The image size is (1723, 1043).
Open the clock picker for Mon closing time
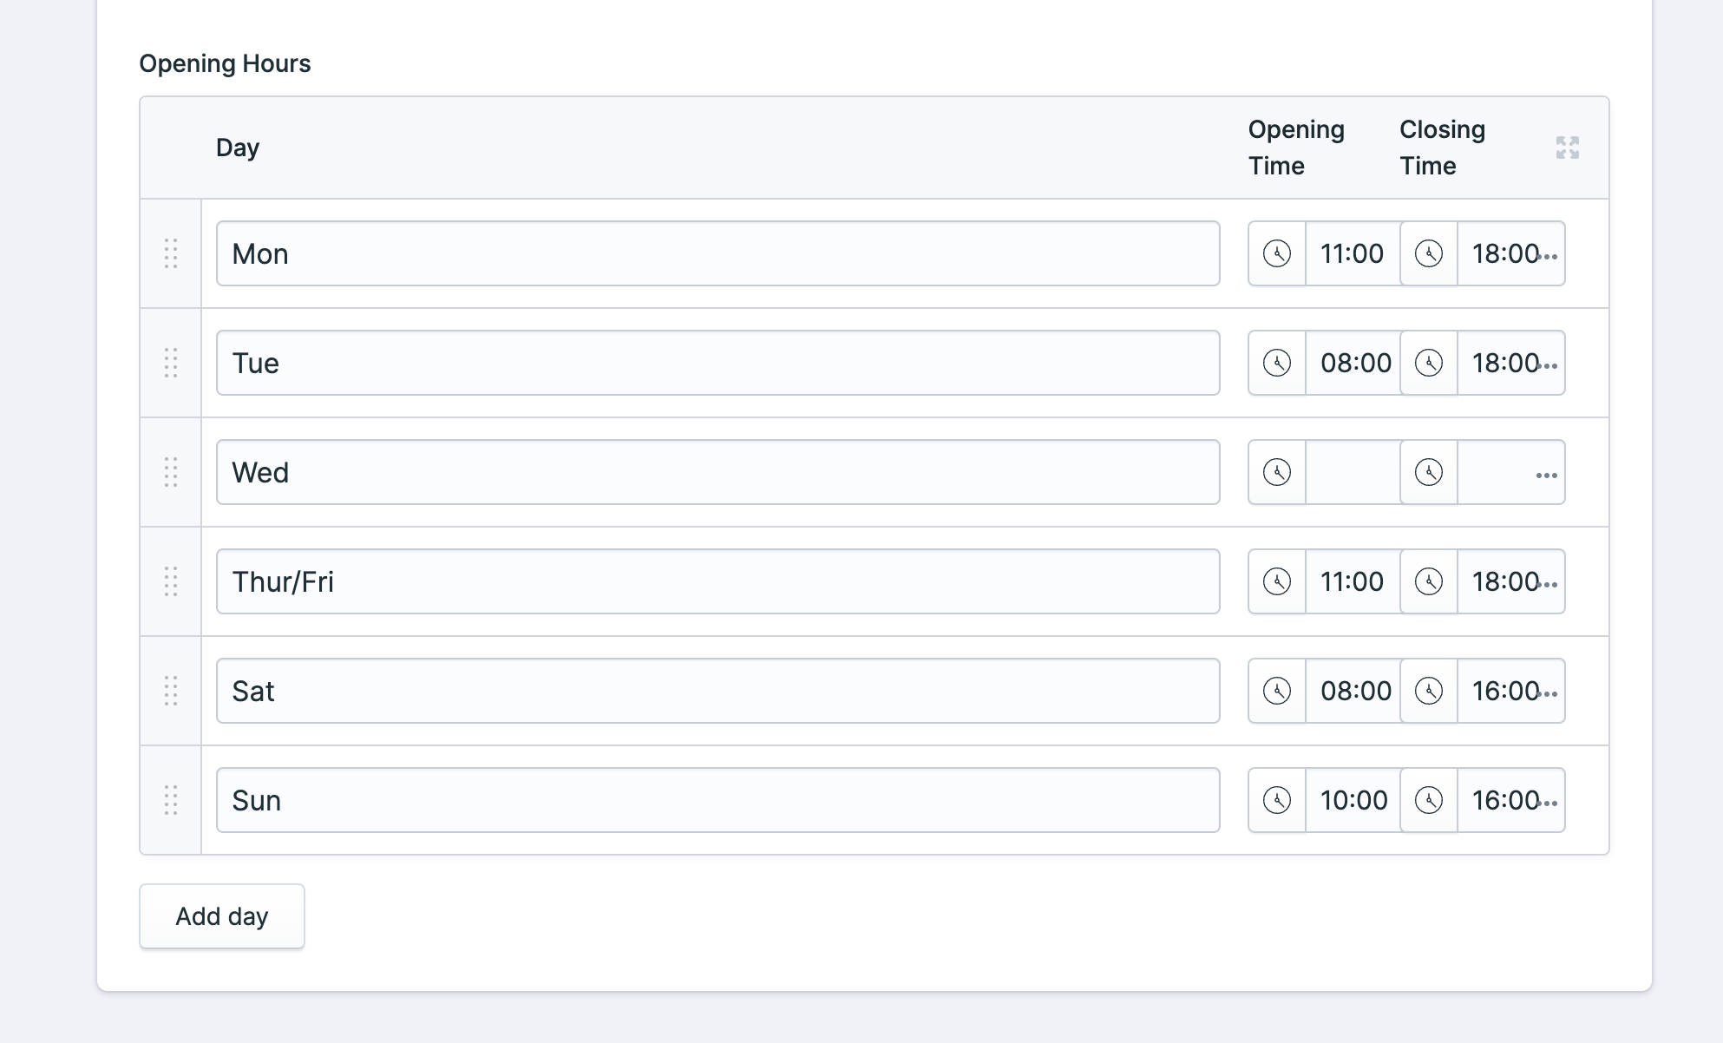tap(1428, 253)
